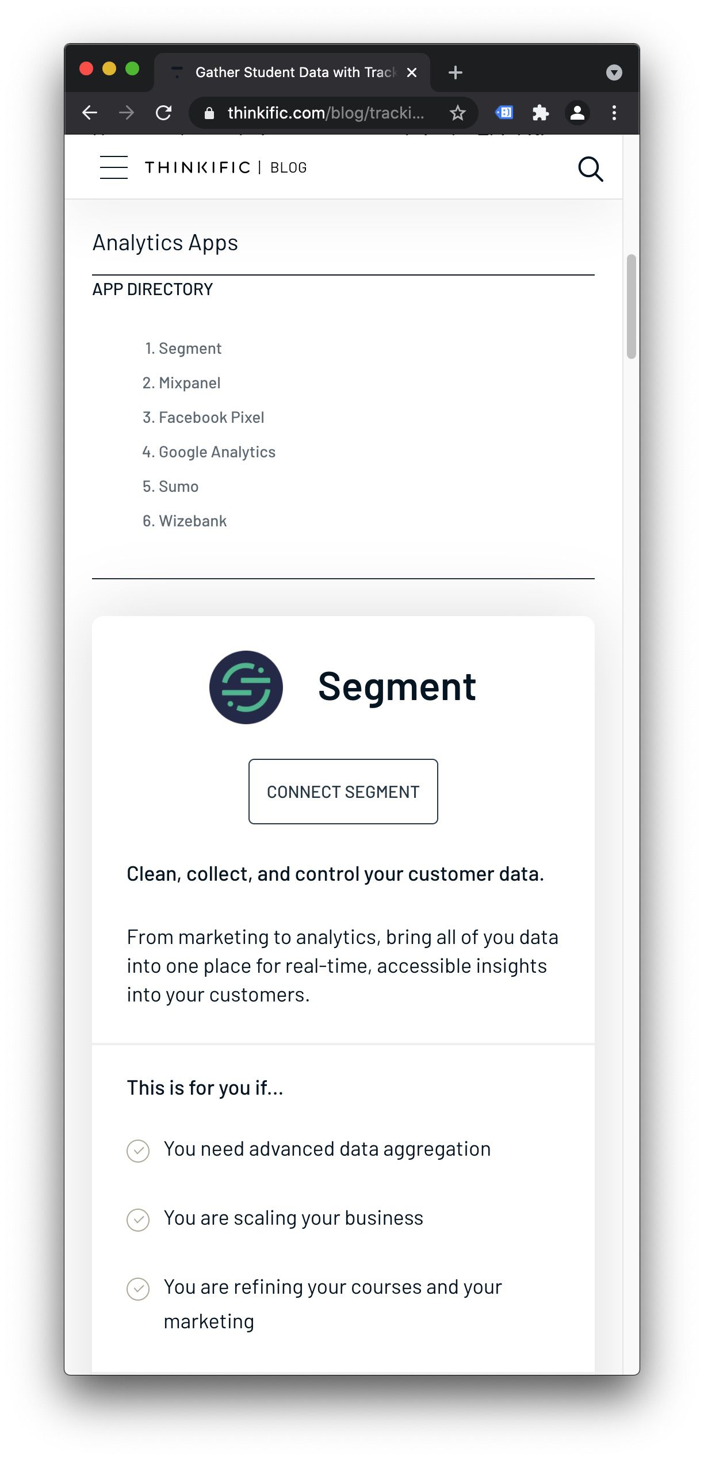Image resolution: width=704 pixels, height=1460 pixels.
Task: Bookmark this page with the star icon
Action: (458, 113)
